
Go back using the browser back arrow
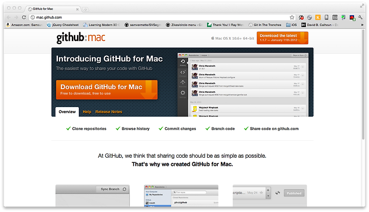pyautogui.click(x=9, y=17)
